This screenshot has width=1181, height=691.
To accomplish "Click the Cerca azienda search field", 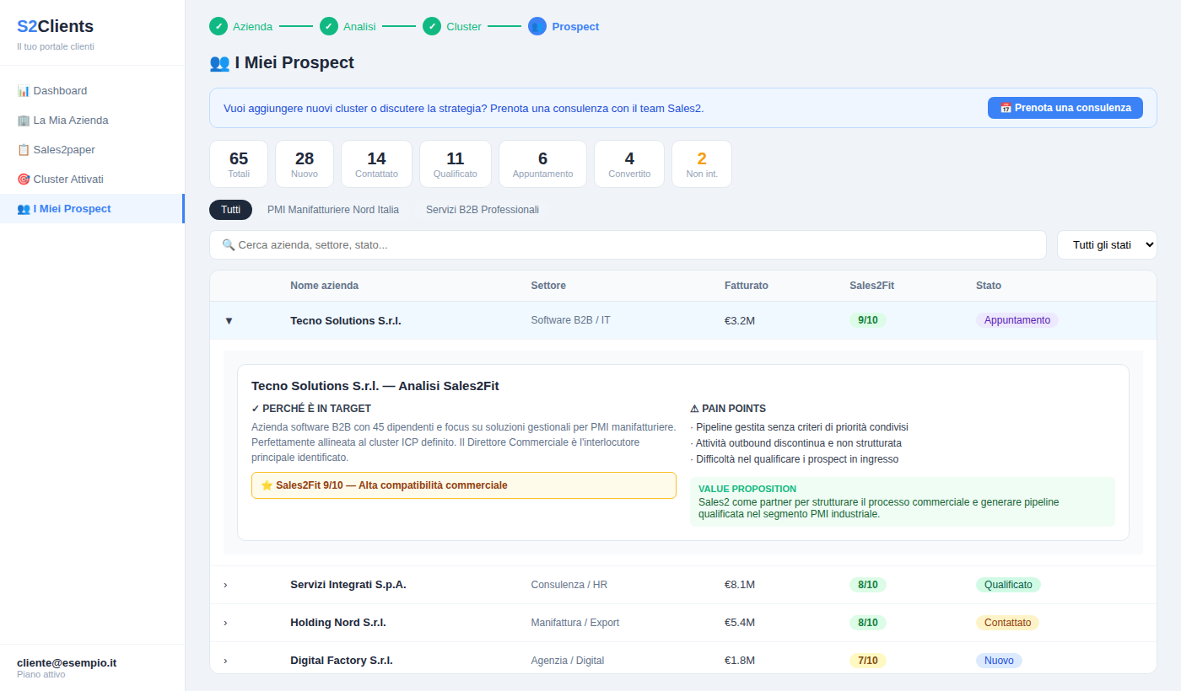I will (x=628, y=245).
